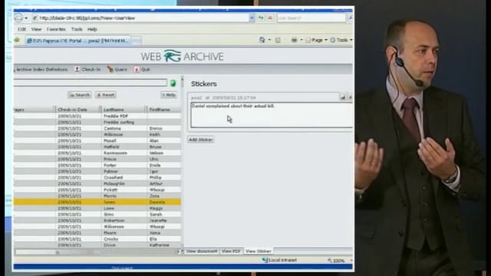Click the Search button

(x=80, y=95)
